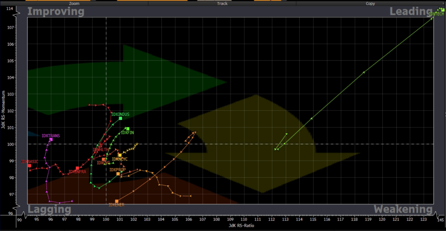Image resolution: width=446 pixels, height=231 pixels.
Task: Click the IDXTRANS text label
Action: point(51,136)
